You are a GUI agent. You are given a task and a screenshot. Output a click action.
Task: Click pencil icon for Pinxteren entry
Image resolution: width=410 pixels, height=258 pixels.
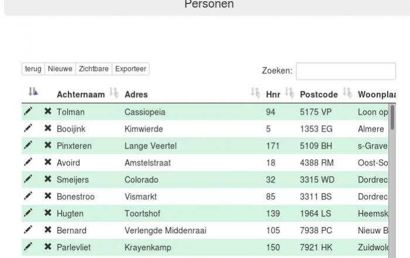tap(28, 145)
